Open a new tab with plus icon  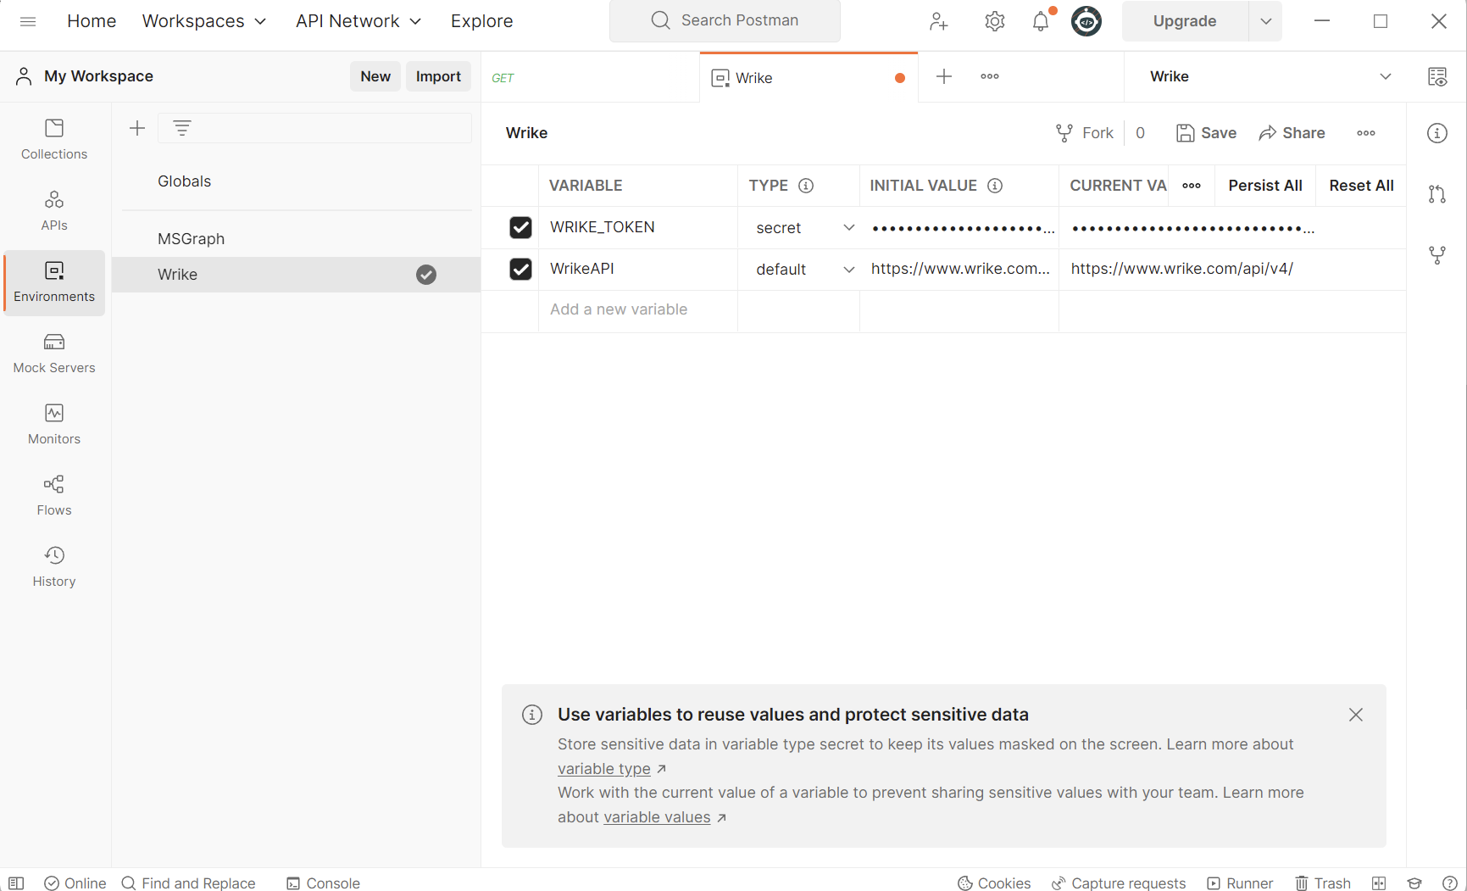click(x=944, y=76)
